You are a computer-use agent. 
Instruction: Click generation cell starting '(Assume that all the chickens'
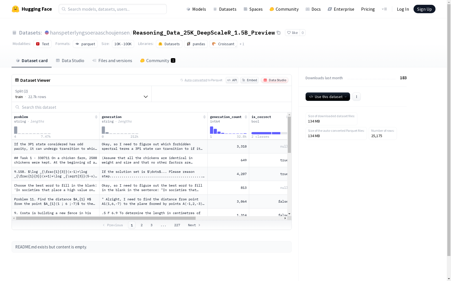pos(153,160)
